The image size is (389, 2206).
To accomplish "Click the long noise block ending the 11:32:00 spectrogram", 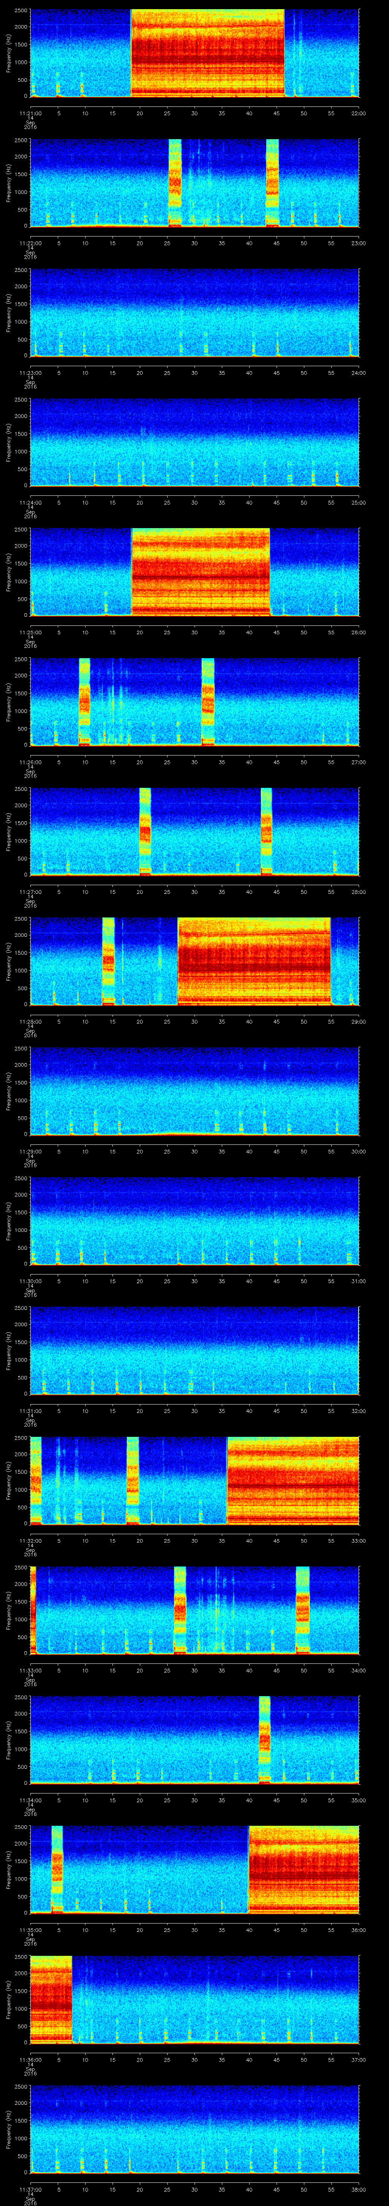I will pos(293,1480).
